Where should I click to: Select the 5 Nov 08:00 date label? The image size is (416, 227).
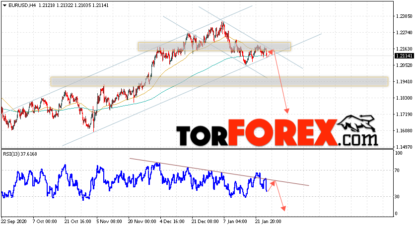[x=109, y=222]
